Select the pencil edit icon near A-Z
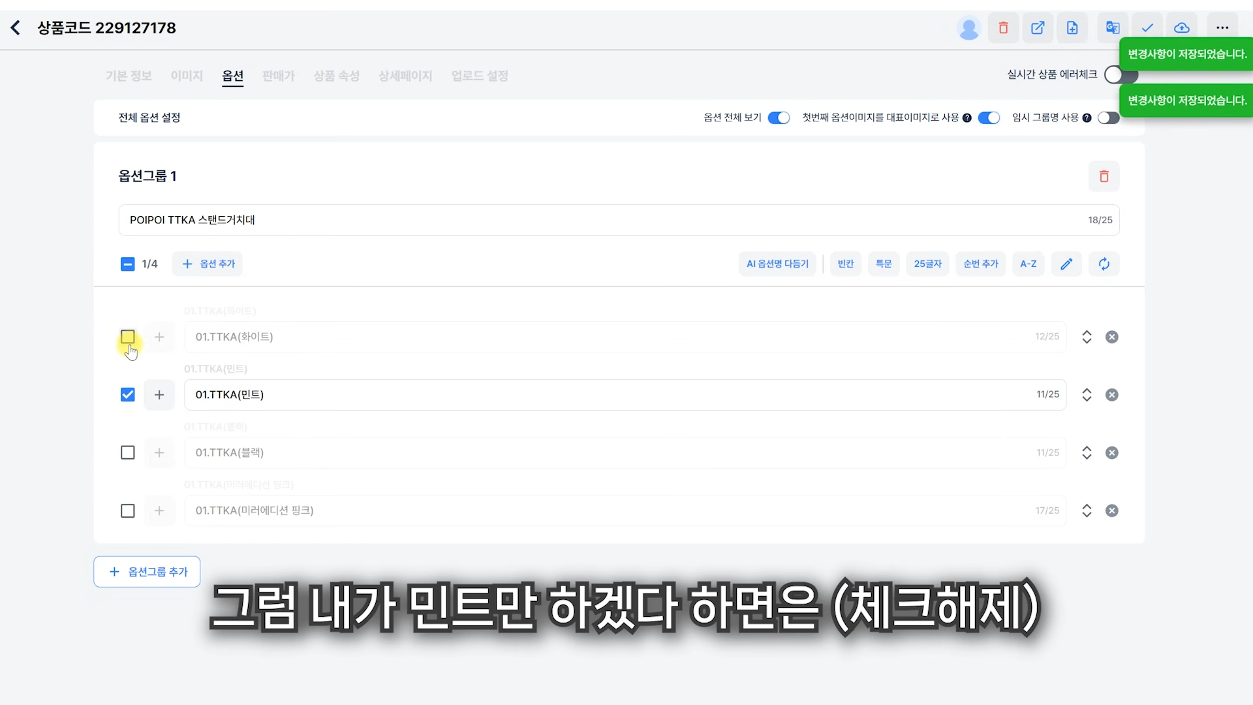This screenshot has width=1253, height=705. [1066, 264]
